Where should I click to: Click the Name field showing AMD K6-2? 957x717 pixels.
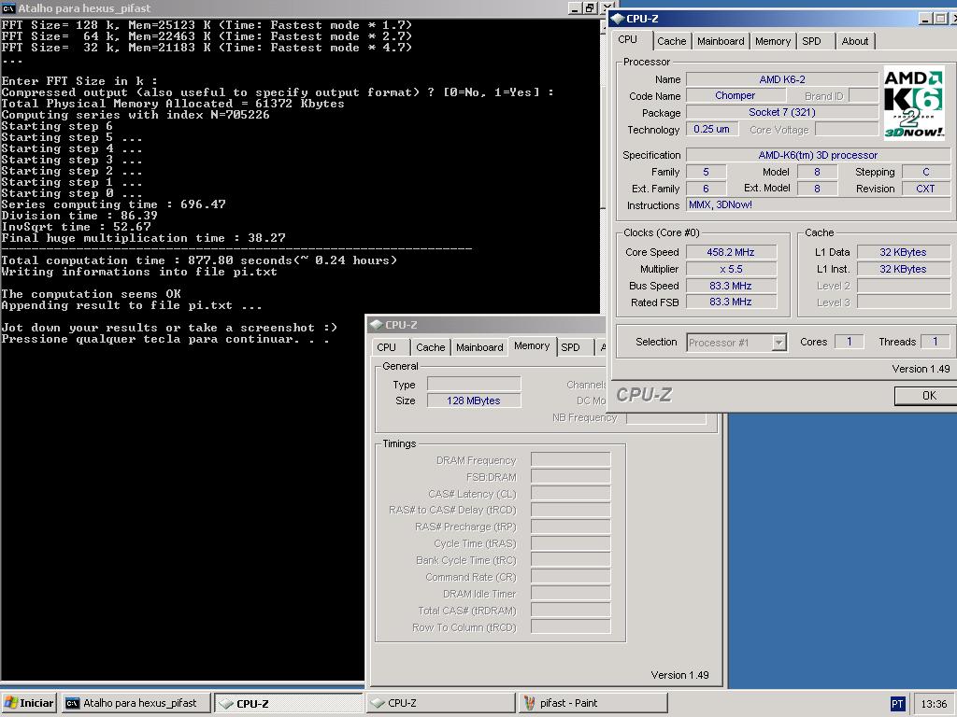click(782, 79)
